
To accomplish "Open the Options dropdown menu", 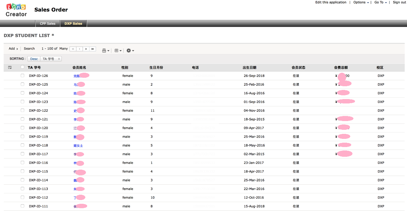I will point(361,3).
